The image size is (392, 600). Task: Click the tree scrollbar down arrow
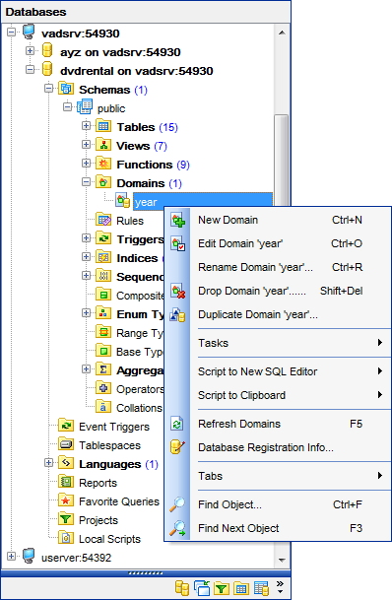[282, 561]
